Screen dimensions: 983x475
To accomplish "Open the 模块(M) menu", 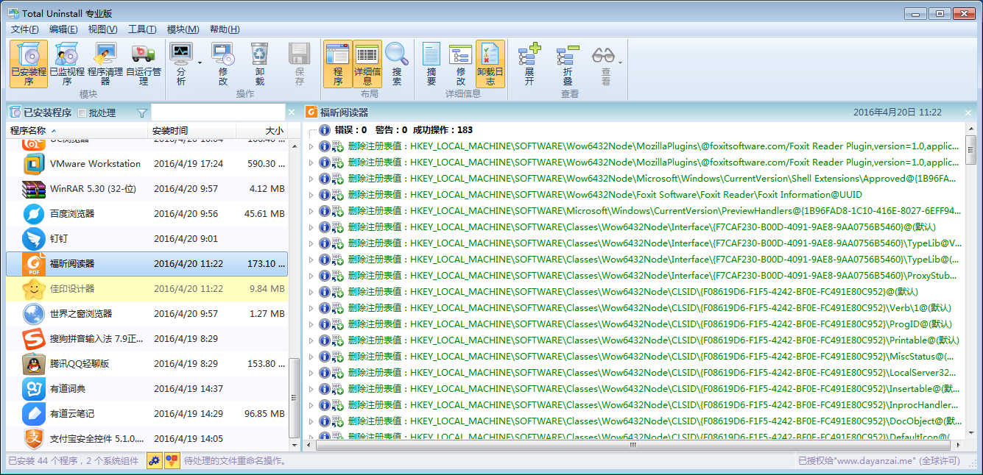I will (183, 29).
